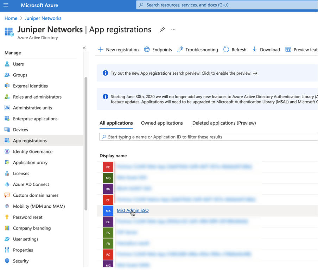The width and height of the screenshot is (318, 271).
Task: Click the application name filter field
Action: pos(176,137)
